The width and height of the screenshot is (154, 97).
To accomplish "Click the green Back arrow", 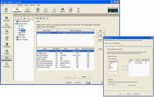I will point(38,10).
